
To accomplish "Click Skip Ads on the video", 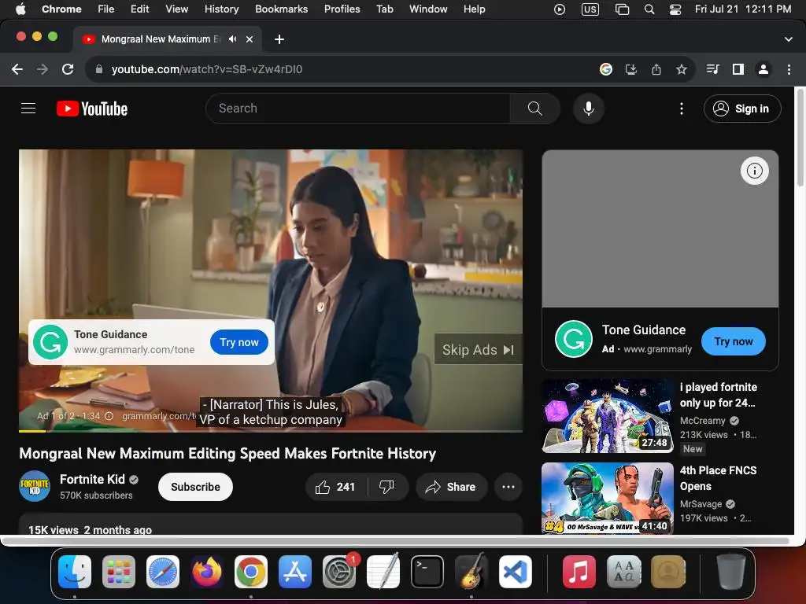I will point(478,350).
